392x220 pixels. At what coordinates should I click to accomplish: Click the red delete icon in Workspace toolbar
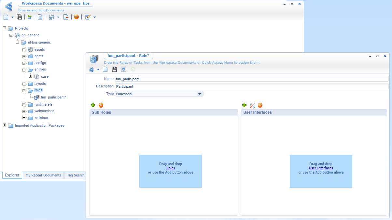(77, 17)
